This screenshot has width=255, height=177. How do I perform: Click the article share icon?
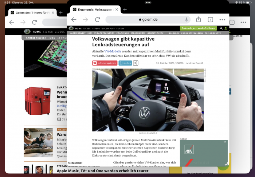point(136,63)
